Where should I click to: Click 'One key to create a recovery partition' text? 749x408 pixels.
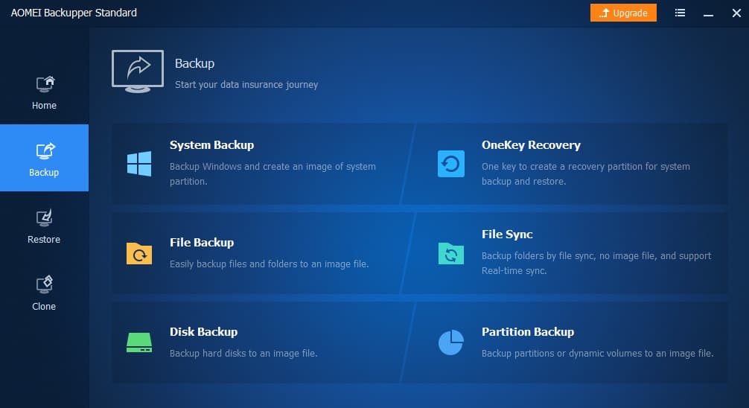pos(586,174)
